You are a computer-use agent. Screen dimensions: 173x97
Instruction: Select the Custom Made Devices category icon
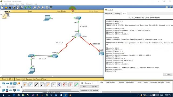14,91
